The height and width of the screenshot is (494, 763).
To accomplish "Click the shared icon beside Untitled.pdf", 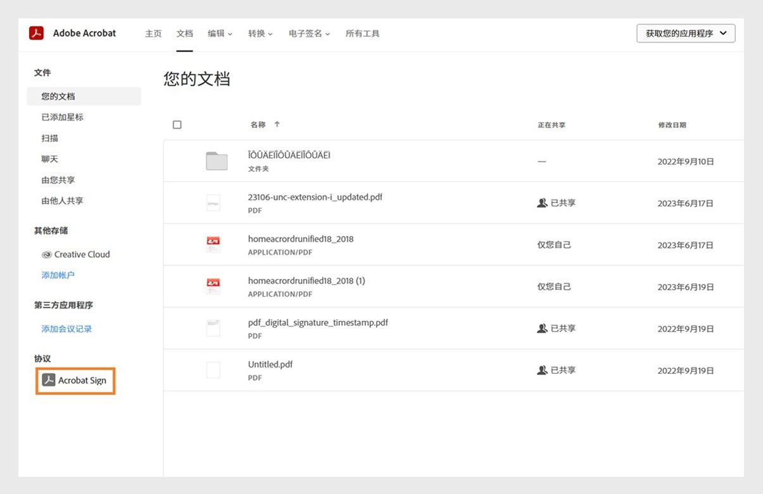I will 542,369.
